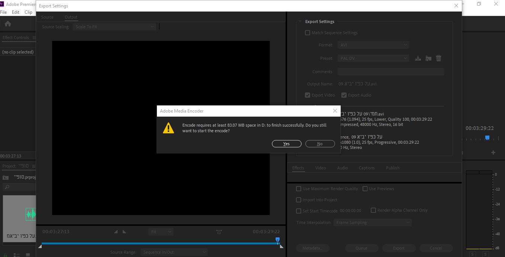Click the left Solo S button under audio meter
The height and width of the screenshot is (257, 505).
pos(472,254)
